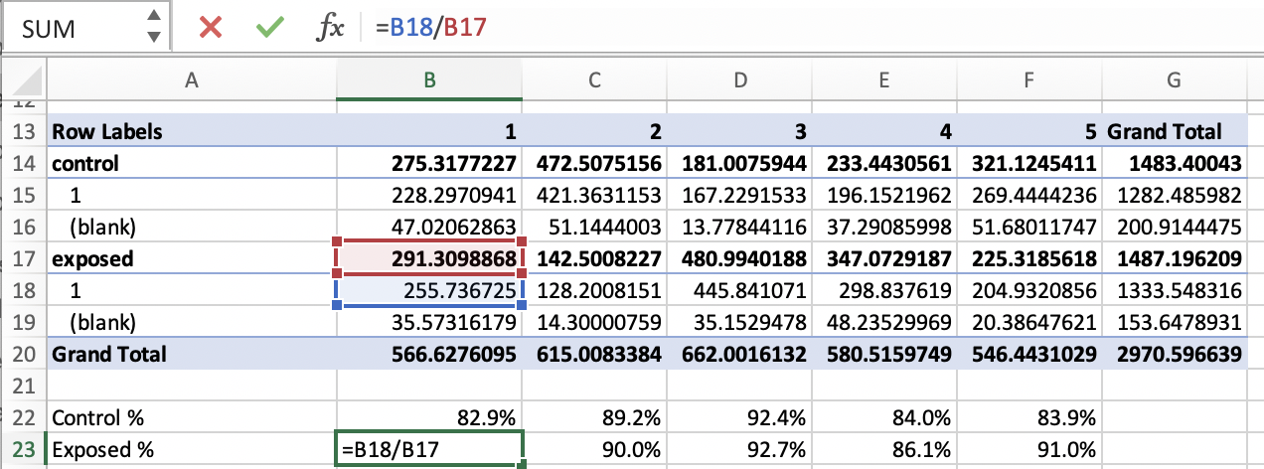Click the Control % cell showing 82.9%
The height and width of the screenshot is (469, 1264).
coord(428,417)
